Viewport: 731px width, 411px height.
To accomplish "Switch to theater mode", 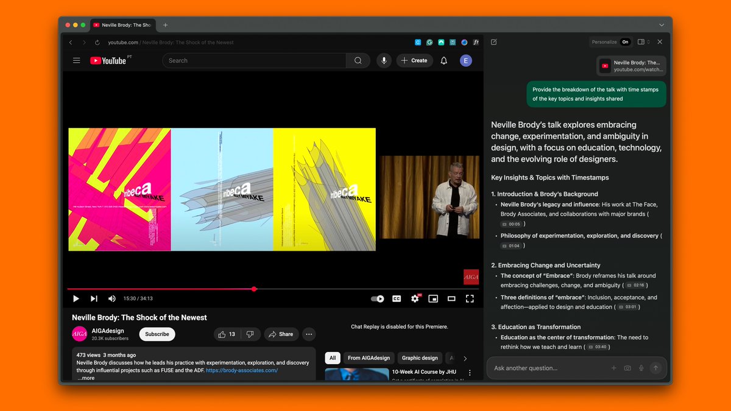I will coord(451,298).
